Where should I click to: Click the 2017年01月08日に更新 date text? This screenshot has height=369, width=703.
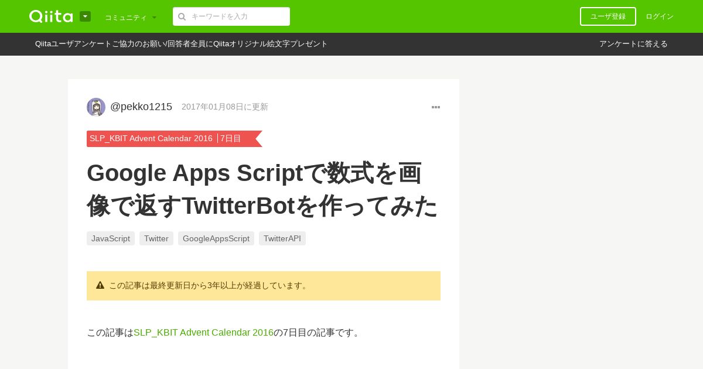pos(225,107)
